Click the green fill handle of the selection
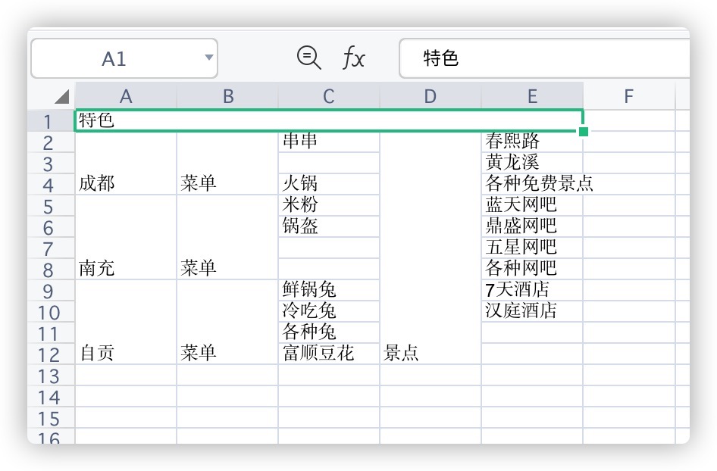The image size is (717, 471). (583, 132)
